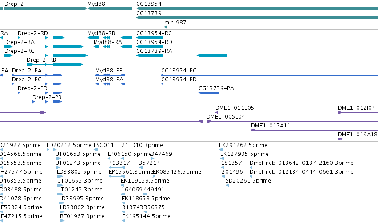
Task: Select feature DME1-019A18 label
Action: pos(358,135)
